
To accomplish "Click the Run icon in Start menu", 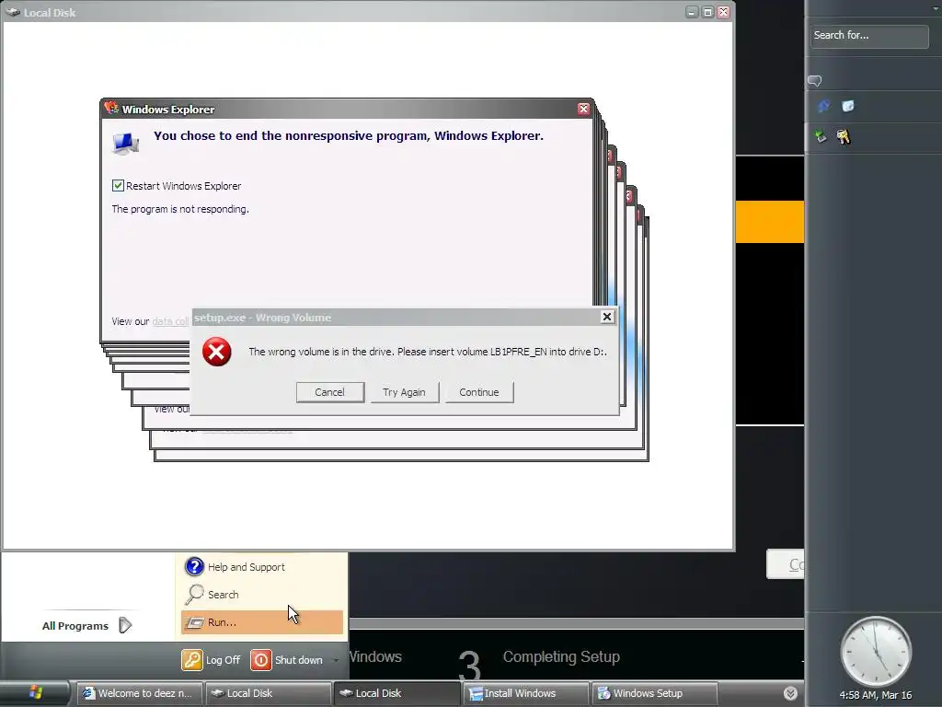I will tap(194, 622).
